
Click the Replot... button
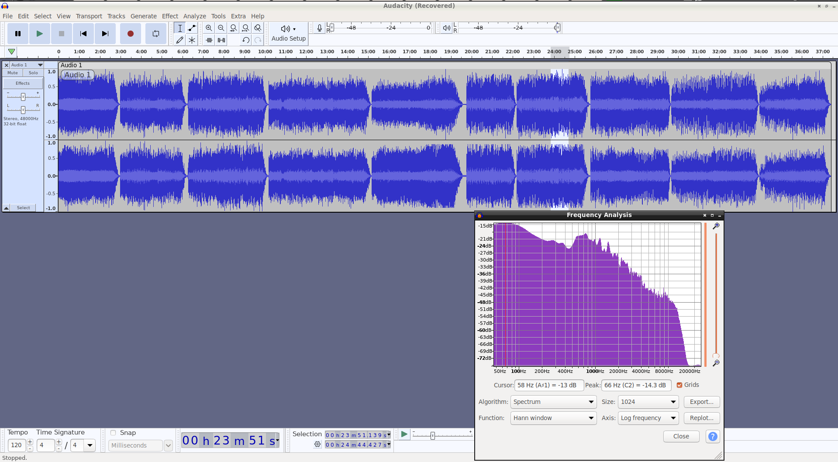tap(702, 418)
